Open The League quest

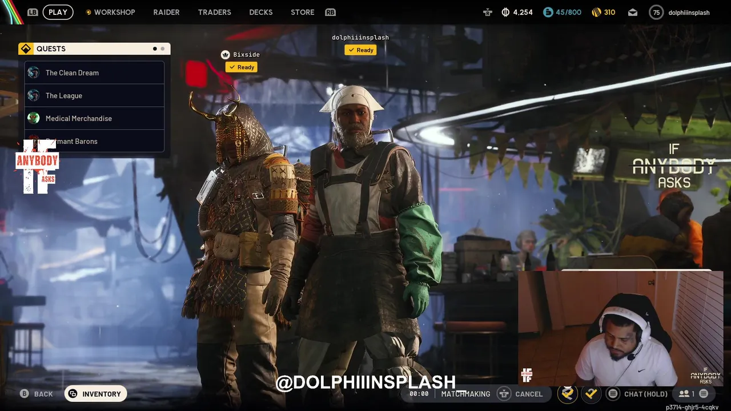click(94, 95)
